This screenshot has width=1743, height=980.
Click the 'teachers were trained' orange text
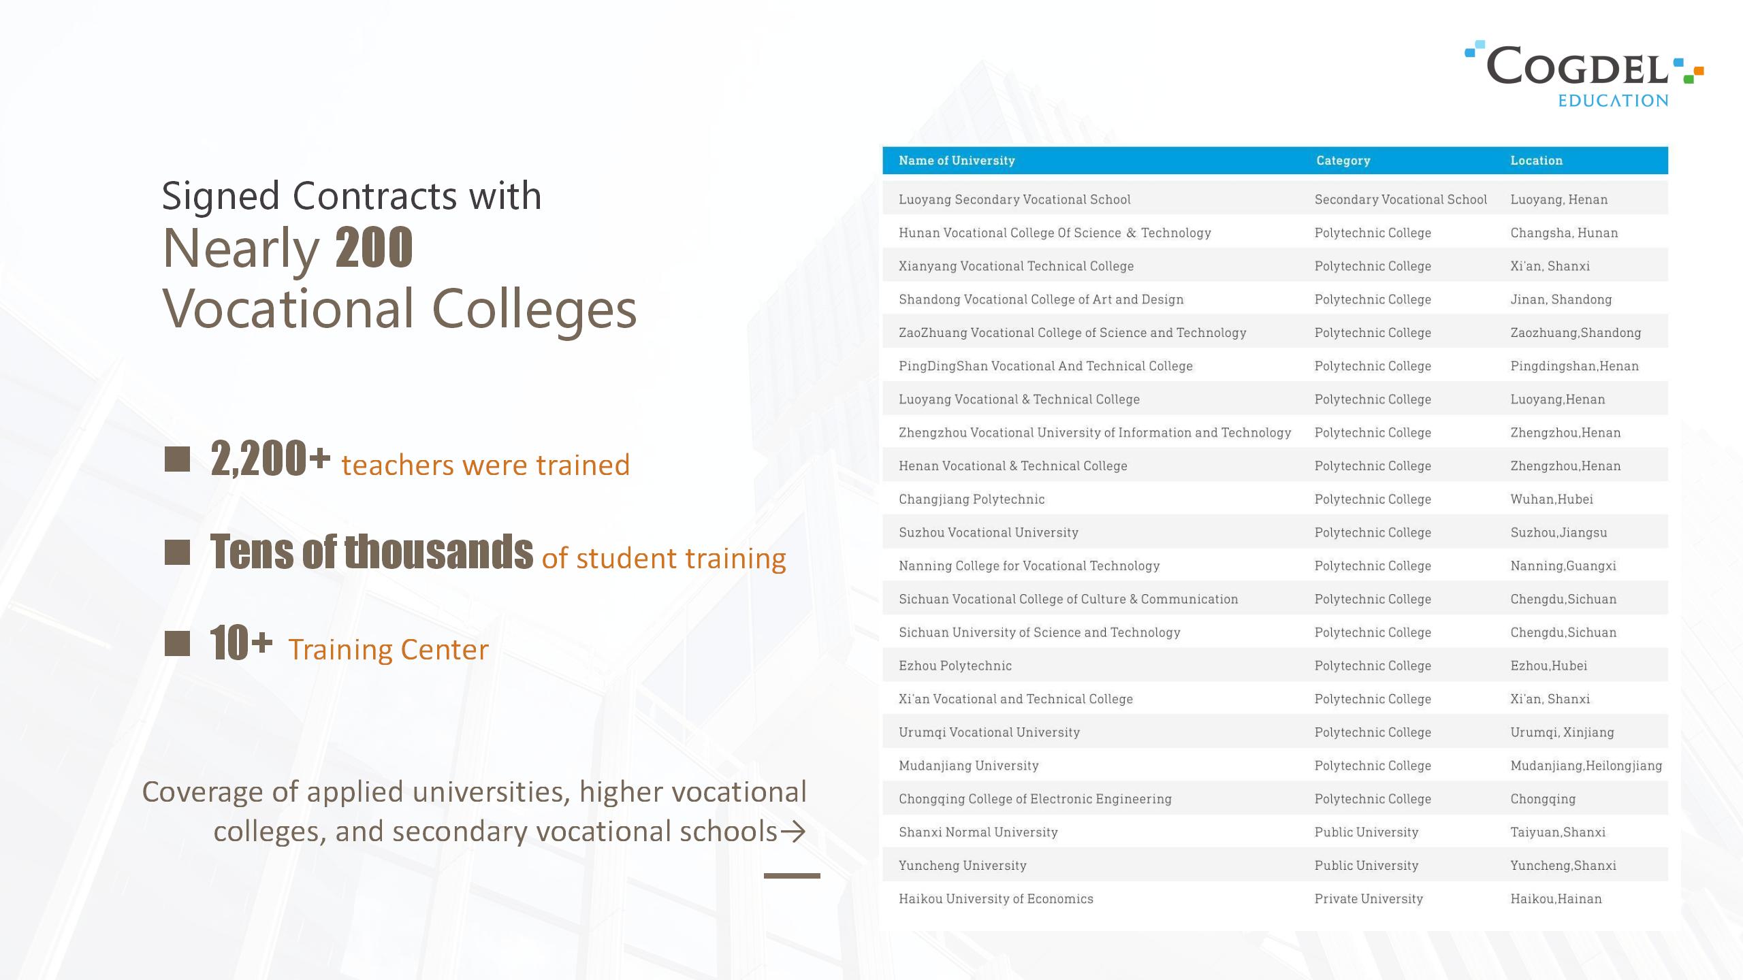click(485, 465)
